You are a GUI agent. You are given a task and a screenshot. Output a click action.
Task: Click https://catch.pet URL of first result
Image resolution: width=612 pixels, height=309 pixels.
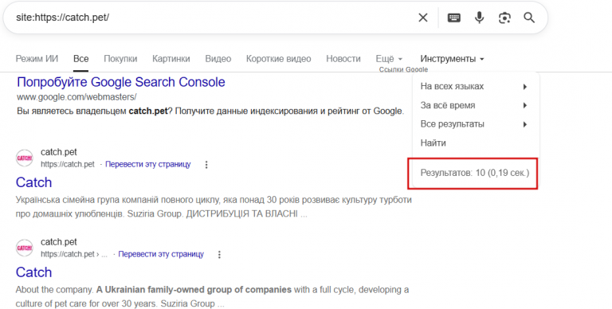68,164
